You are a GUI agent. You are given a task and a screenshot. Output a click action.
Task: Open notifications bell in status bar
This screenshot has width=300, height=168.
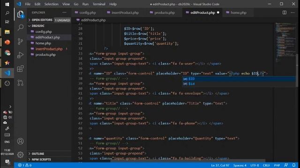294,165
